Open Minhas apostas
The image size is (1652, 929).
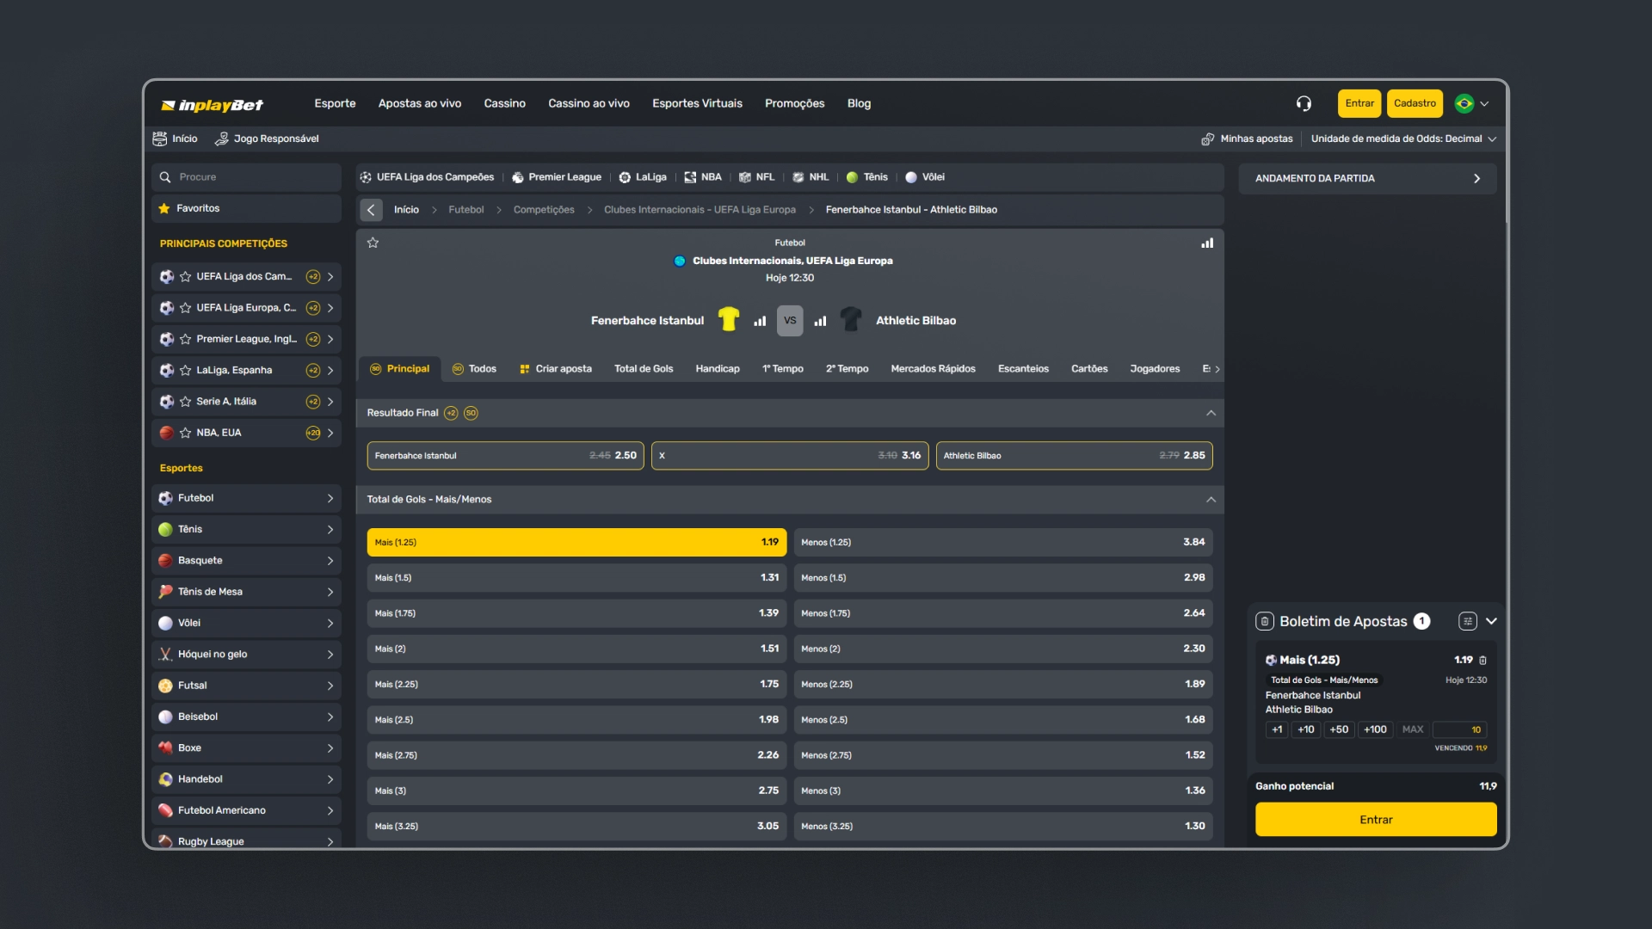[x=1248, y=138]
